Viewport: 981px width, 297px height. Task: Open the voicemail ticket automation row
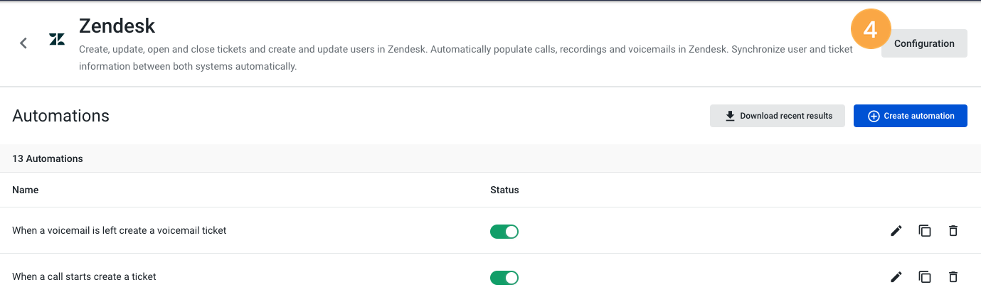click(490, 230)
